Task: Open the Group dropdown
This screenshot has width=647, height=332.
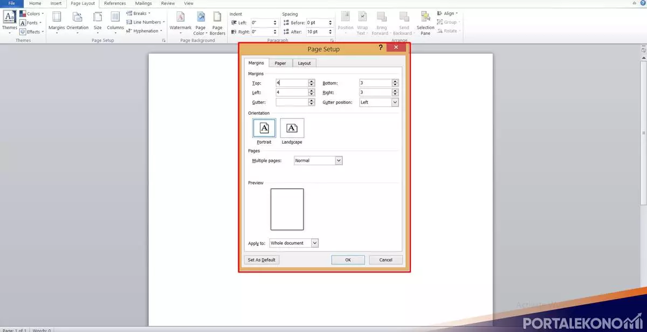Action: tap(448, 22)
